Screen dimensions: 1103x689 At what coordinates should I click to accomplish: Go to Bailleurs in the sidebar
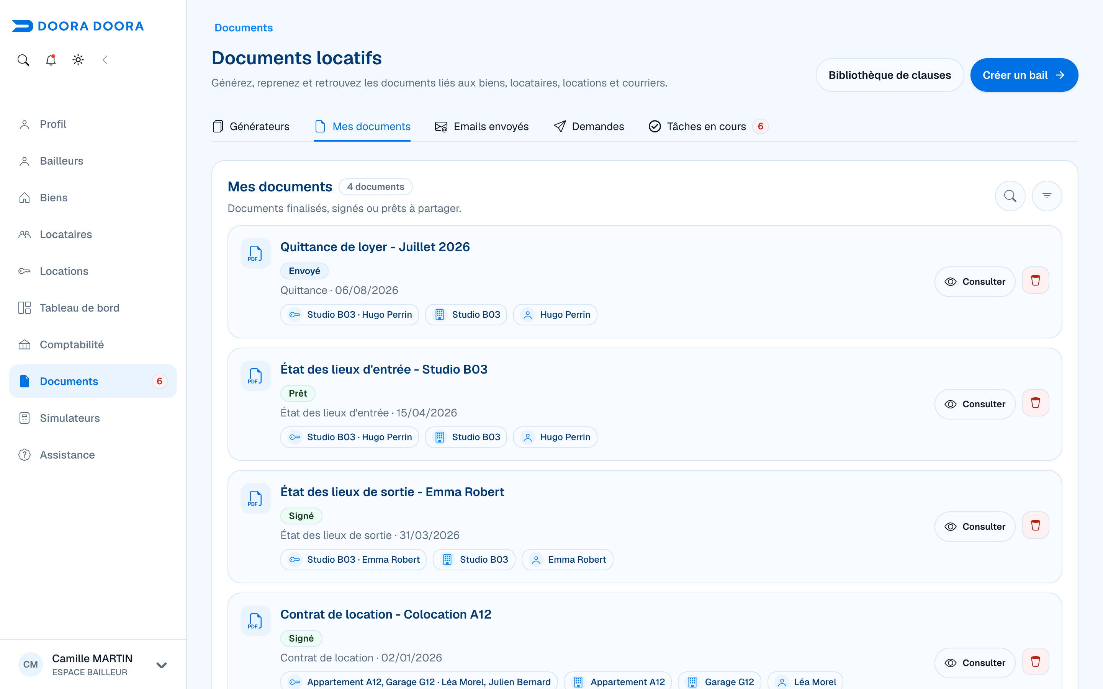pyautogui.click(x=93, y=161)
